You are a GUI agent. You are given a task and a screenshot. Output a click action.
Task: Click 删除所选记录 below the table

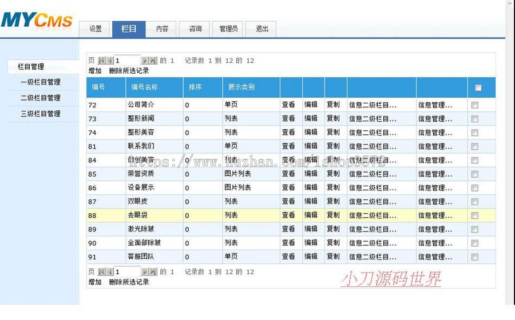[x=129, y=282]
